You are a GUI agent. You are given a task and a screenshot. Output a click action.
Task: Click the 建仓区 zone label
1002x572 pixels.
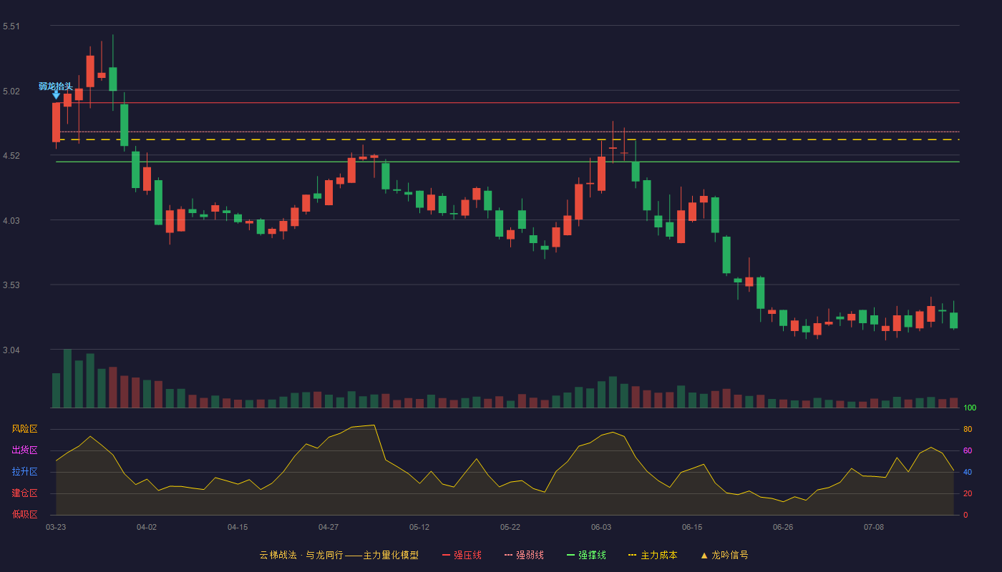(24, 493)
